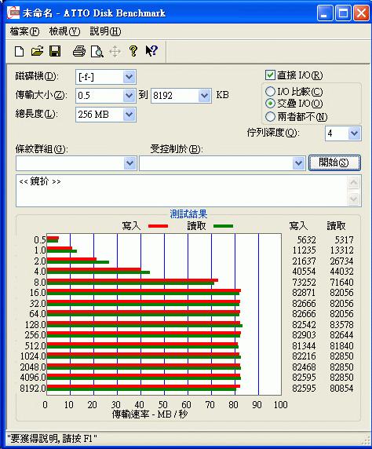The image size is (372, 449).
Task: Open the 條紋群組 dropdown
Action: coord(129,163)
